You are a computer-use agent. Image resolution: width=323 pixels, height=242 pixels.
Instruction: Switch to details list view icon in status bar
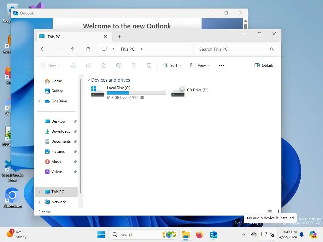click(x=270, y=212)
